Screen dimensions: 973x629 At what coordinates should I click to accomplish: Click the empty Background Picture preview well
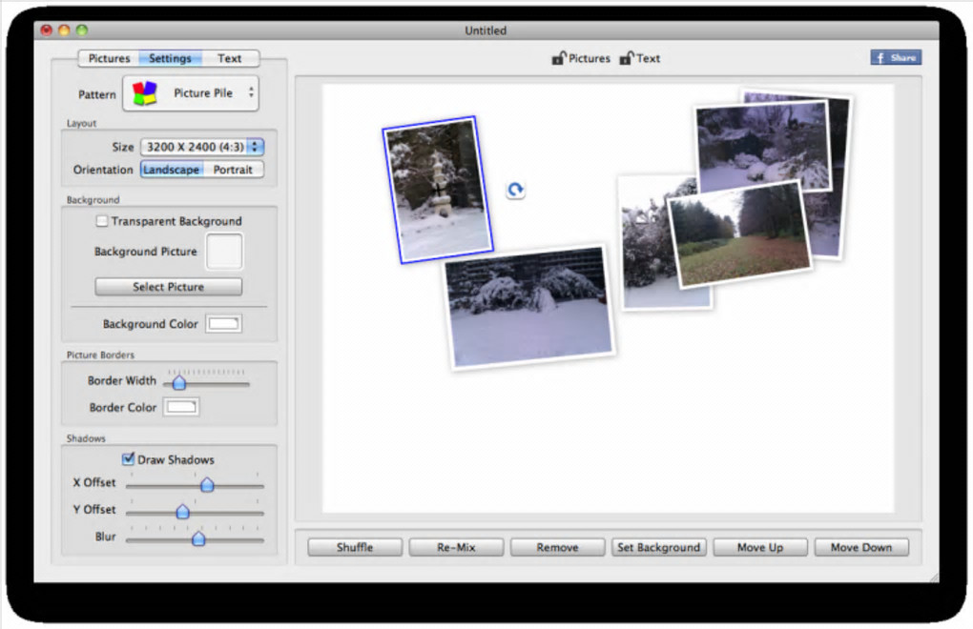225,253
